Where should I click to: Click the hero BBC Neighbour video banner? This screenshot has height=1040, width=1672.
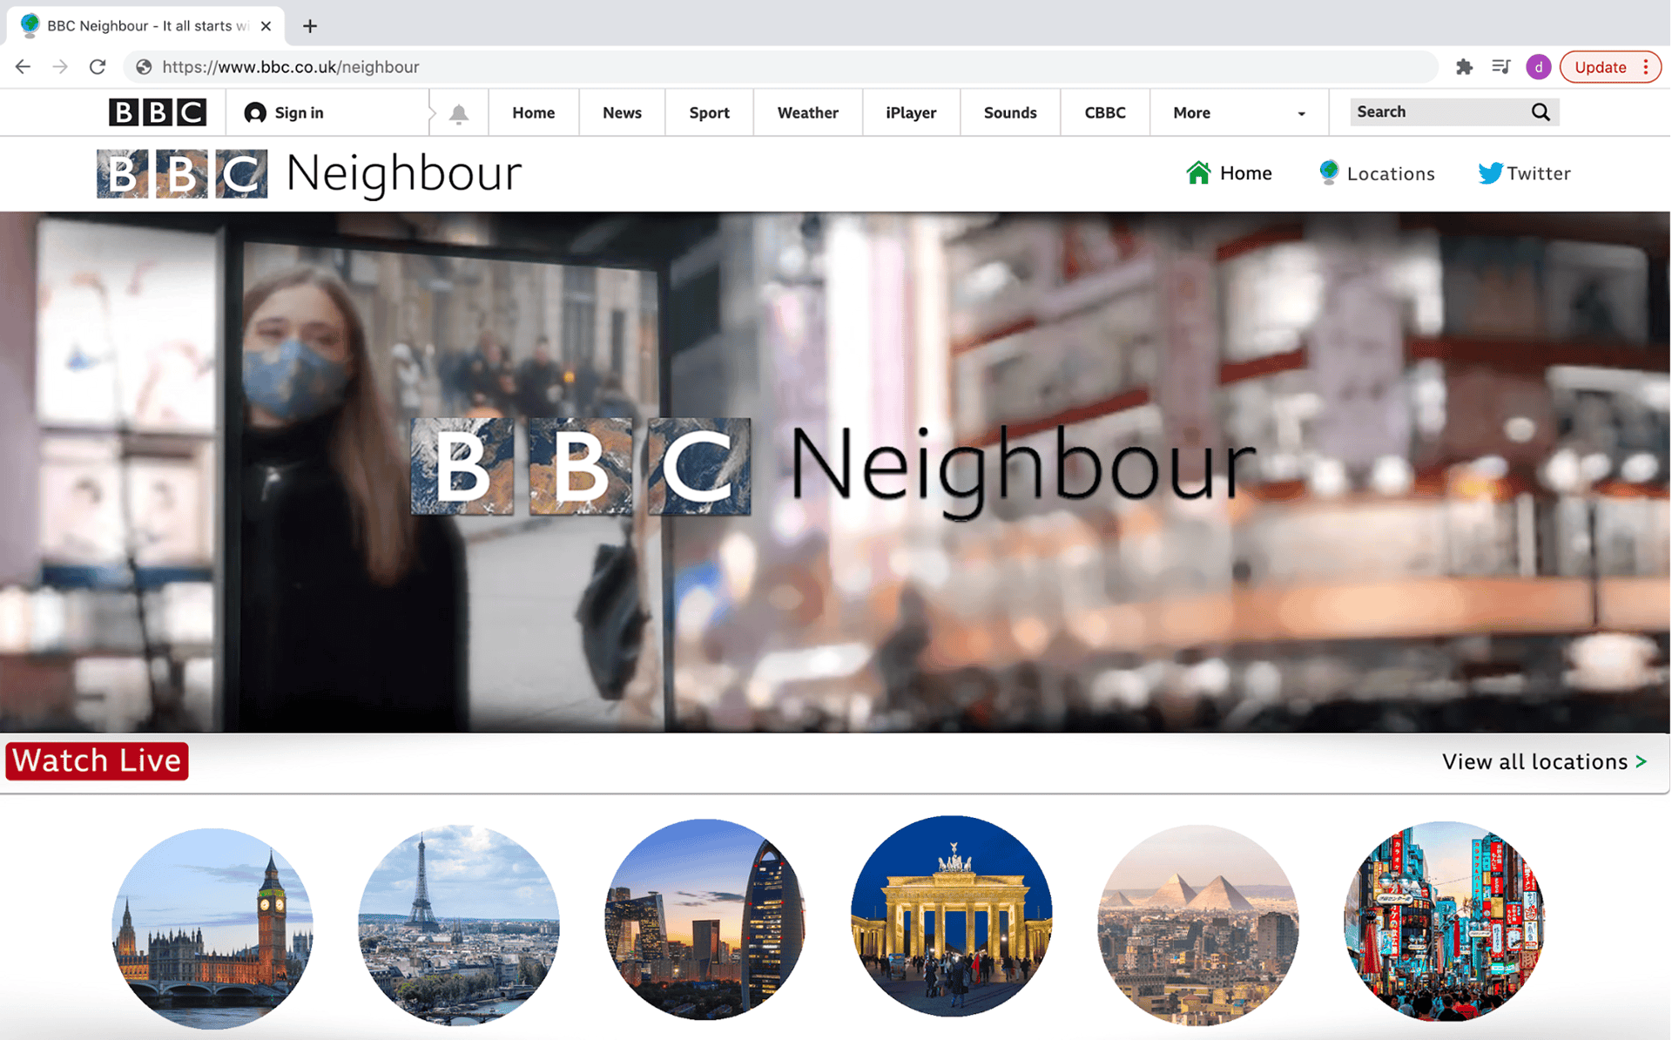[x=835, y=472]
